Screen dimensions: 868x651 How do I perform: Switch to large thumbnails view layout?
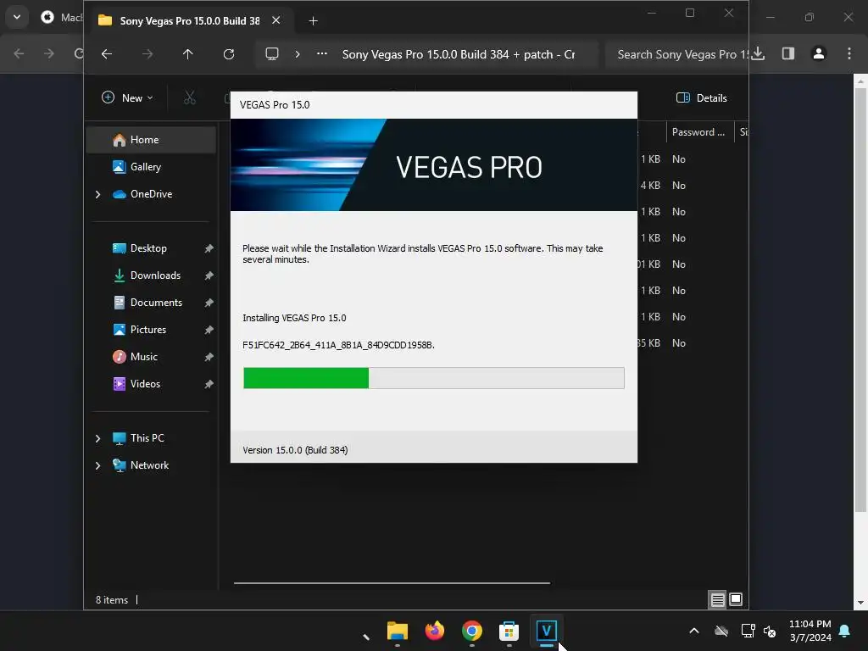pyautogui.click(x=736, y=599)
